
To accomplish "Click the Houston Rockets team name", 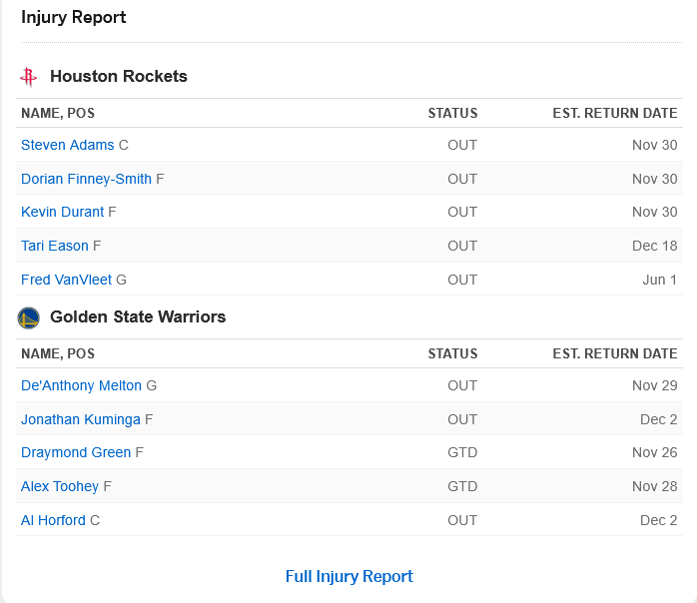I will pyautogui.click(x=119, y=77).
